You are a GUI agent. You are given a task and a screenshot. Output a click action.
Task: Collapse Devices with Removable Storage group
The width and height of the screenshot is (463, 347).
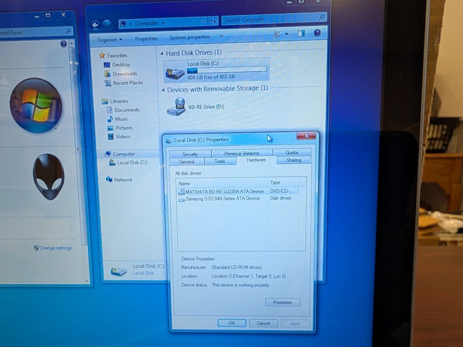(163, 90)
